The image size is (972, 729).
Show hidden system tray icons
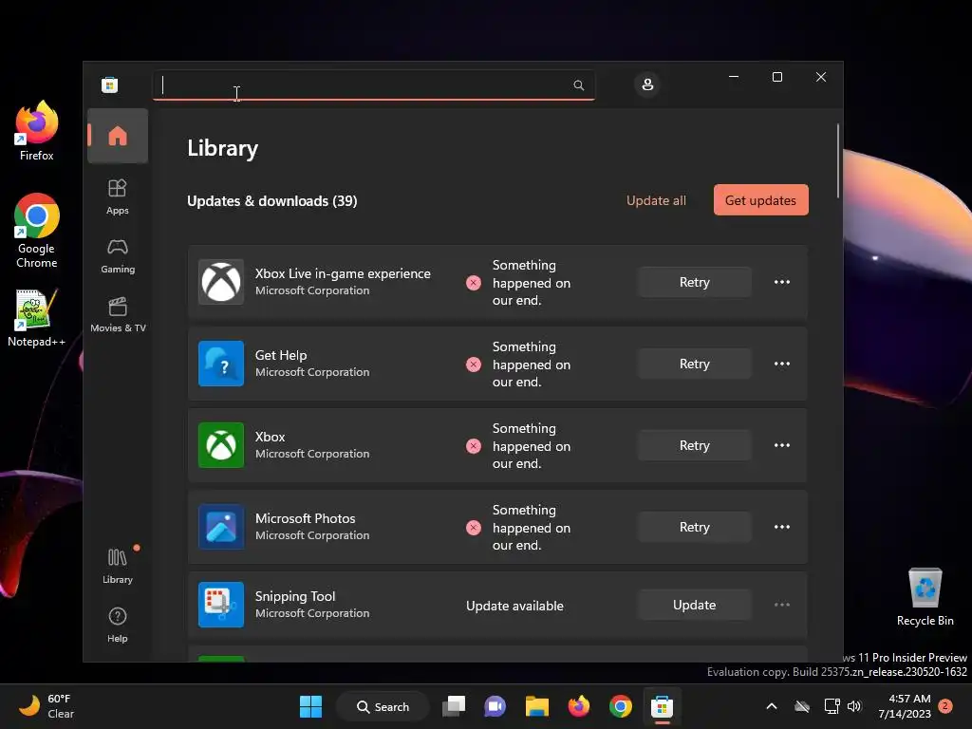pos(772,706)
